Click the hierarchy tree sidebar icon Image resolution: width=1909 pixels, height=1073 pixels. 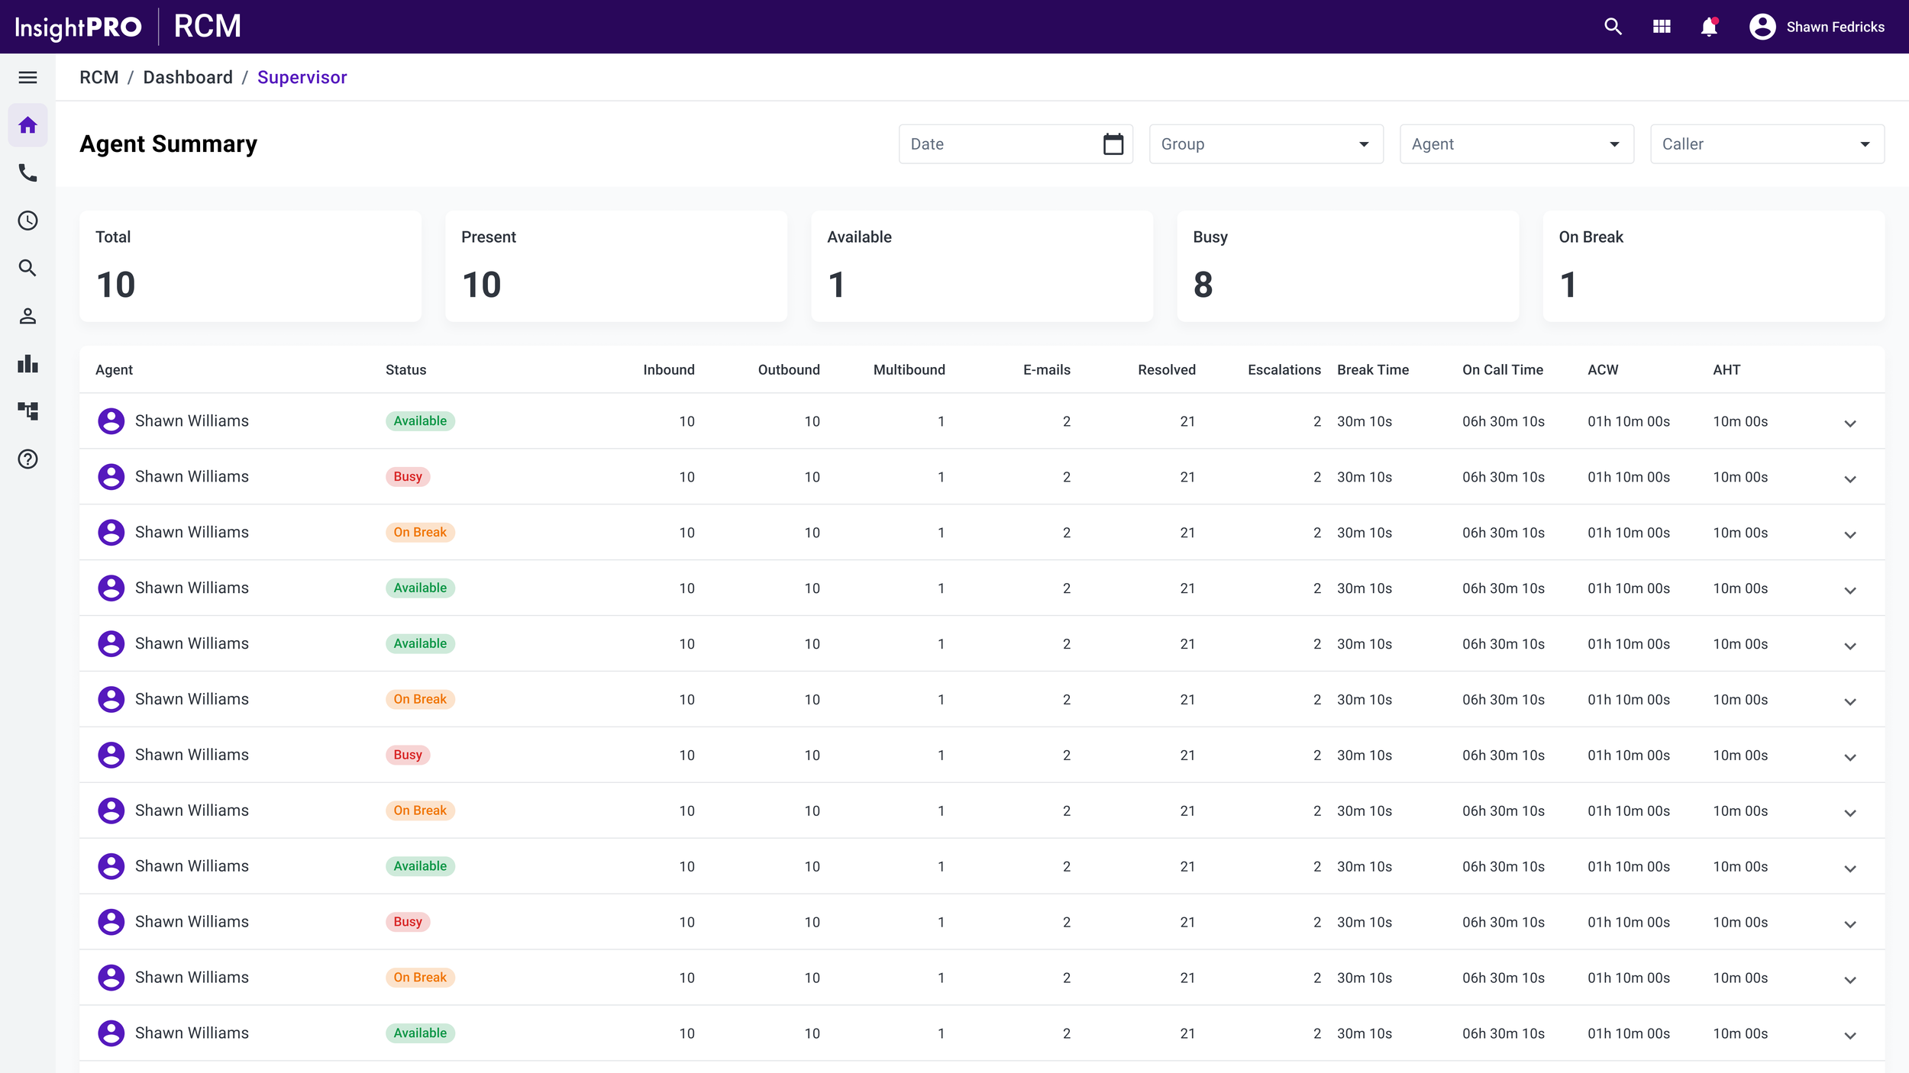(27, 411)
